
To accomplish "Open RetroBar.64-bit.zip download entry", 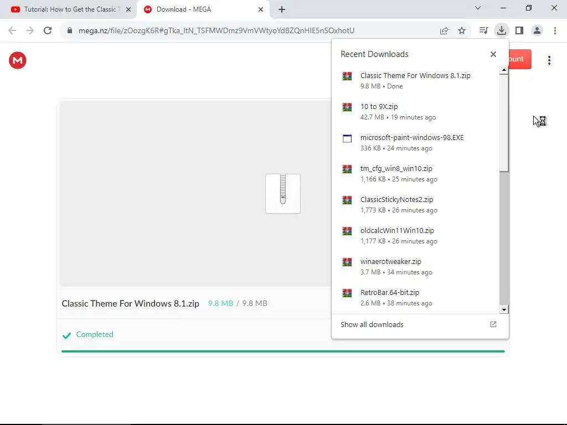I will point(415,297).
